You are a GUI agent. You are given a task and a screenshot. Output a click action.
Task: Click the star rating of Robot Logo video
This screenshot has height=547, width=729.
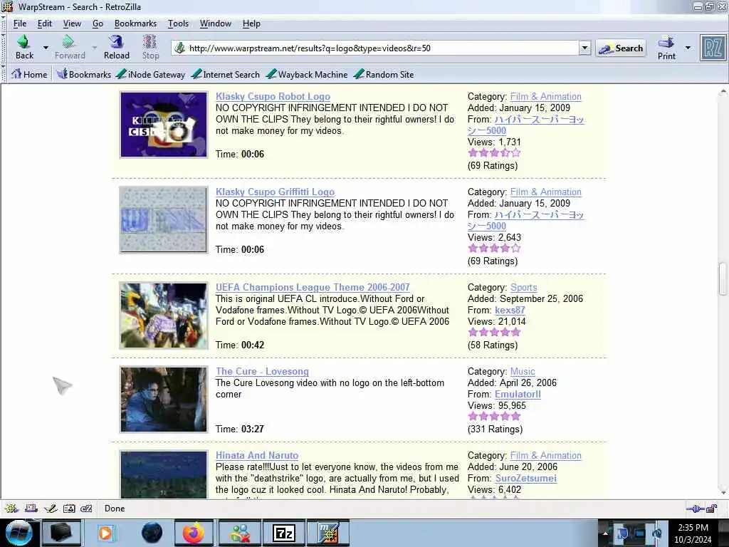click(x=494, y=153)
